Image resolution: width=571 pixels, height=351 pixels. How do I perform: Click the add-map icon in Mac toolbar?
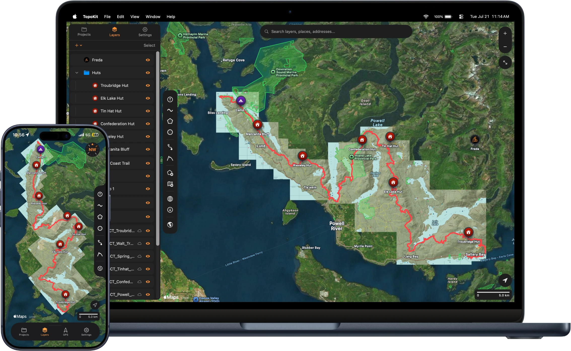170,184
